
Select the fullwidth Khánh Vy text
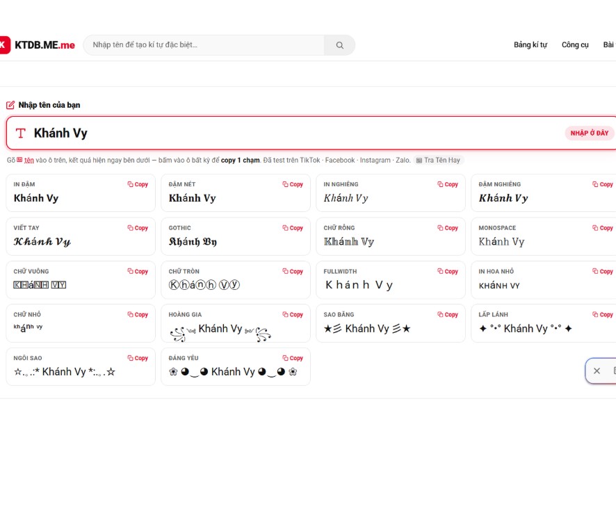[x=359, y=285]
